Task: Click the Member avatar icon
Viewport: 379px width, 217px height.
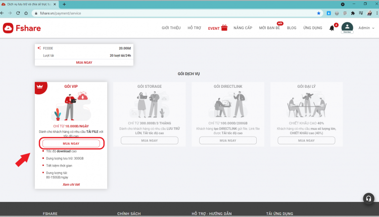Action: coord(347,28)
